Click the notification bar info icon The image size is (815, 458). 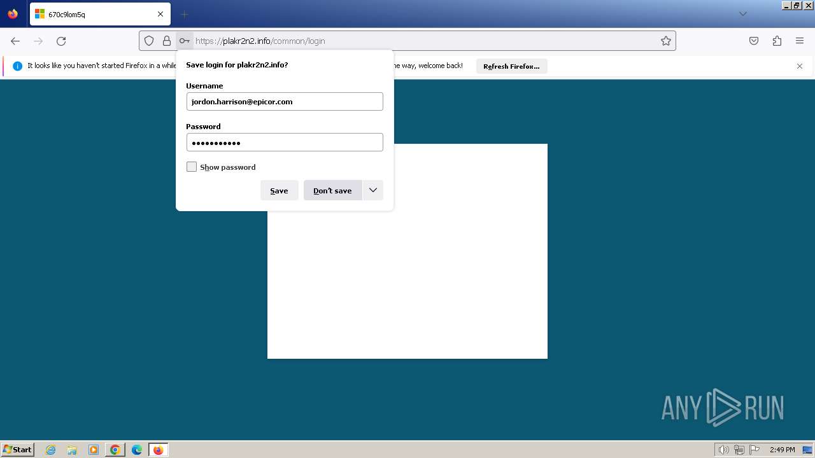click(x=17, y=66)
